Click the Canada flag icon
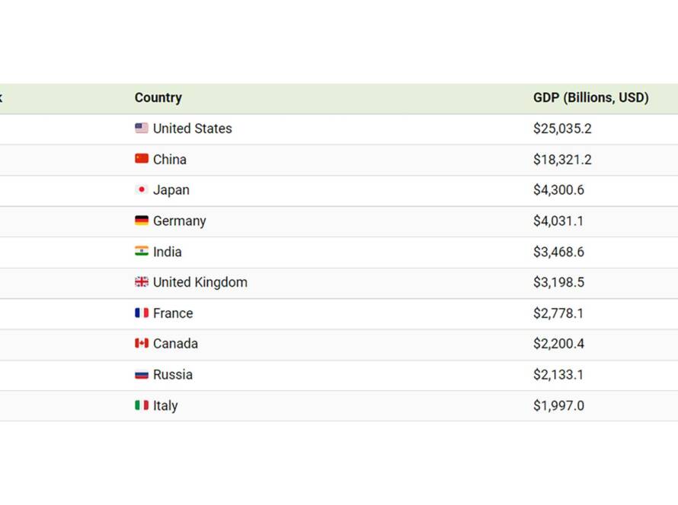 (x=142, y=344)
